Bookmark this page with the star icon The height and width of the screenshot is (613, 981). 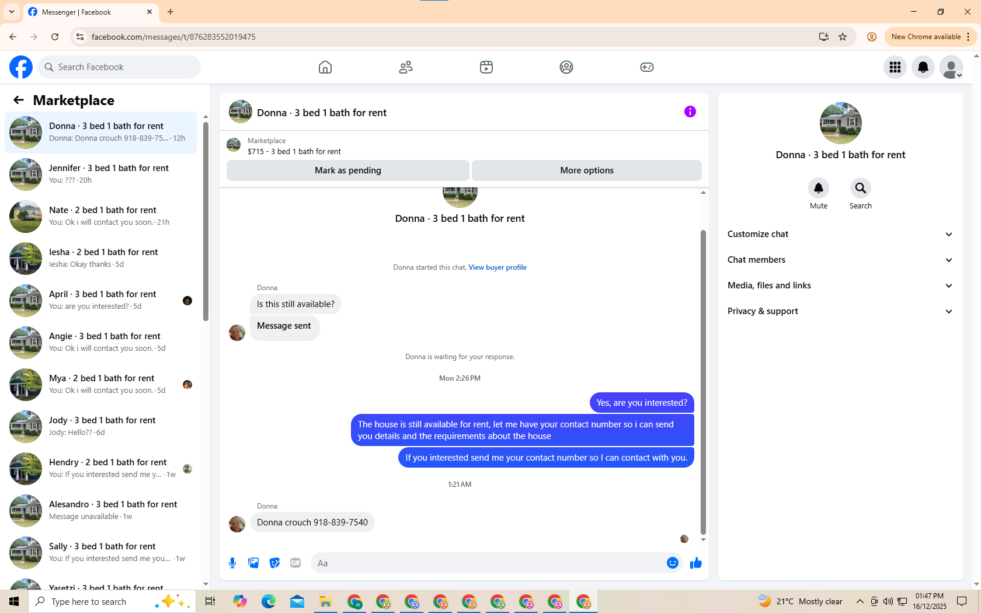(843, 37)
